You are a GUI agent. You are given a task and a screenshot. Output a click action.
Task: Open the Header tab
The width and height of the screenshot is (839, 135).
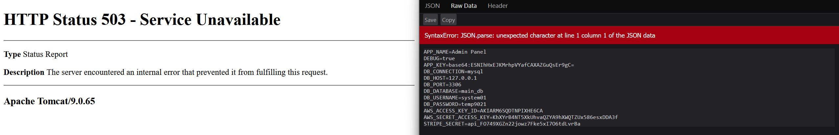point(497,6)
